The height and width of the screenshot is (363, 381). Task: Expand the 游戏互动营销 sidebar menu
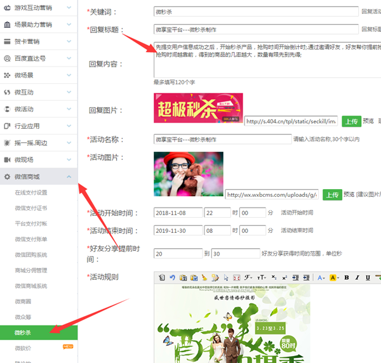coord(38,8)
